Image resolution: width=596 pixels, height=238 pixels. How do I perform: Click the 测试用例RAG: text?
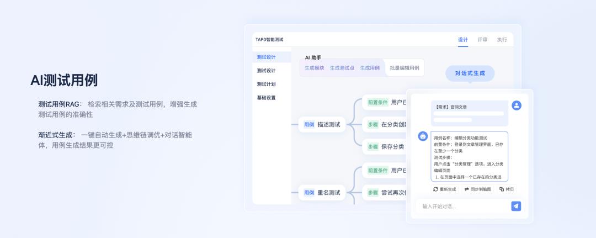[x=60, y=104]
